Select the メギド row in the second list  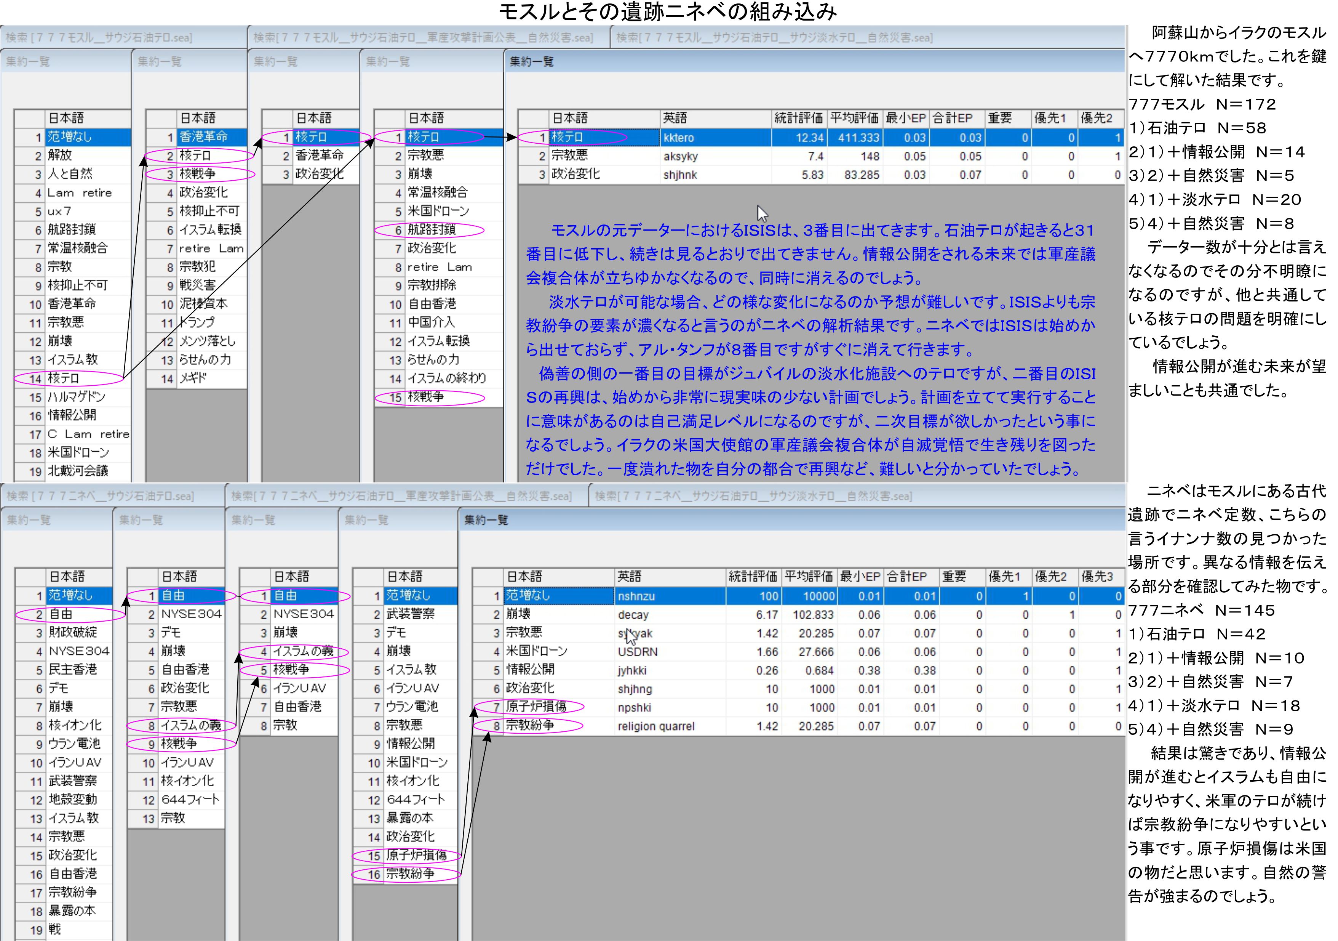193,378
